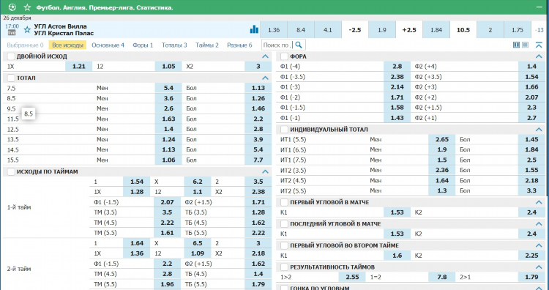
Task: Switch to two-column layout icon
Action: point(516,45)
